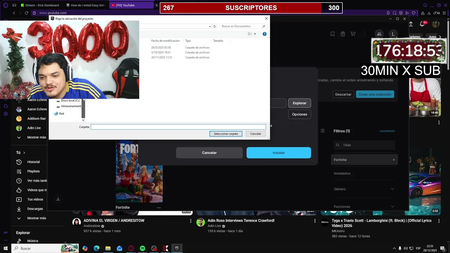Screen dimensions: 450x253
Task: Switch to How do I install Easy Anti tab
Action: click(x=85, y=5)
